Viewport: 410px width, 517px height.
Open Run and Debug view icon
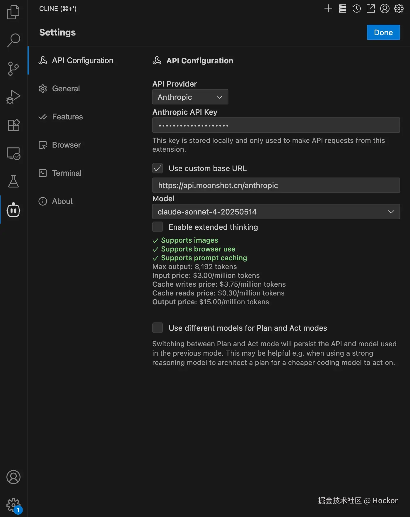[13, 97]
